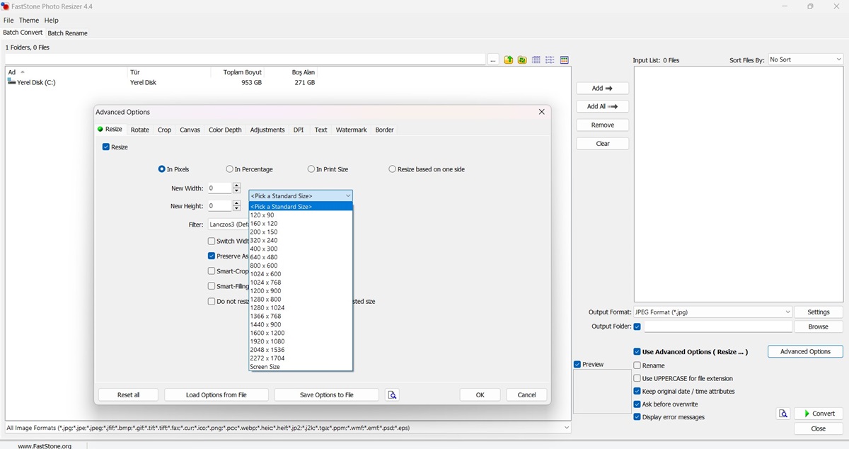Click the folder path address field
The image size is (849, 449).
(x=244, y=60)
